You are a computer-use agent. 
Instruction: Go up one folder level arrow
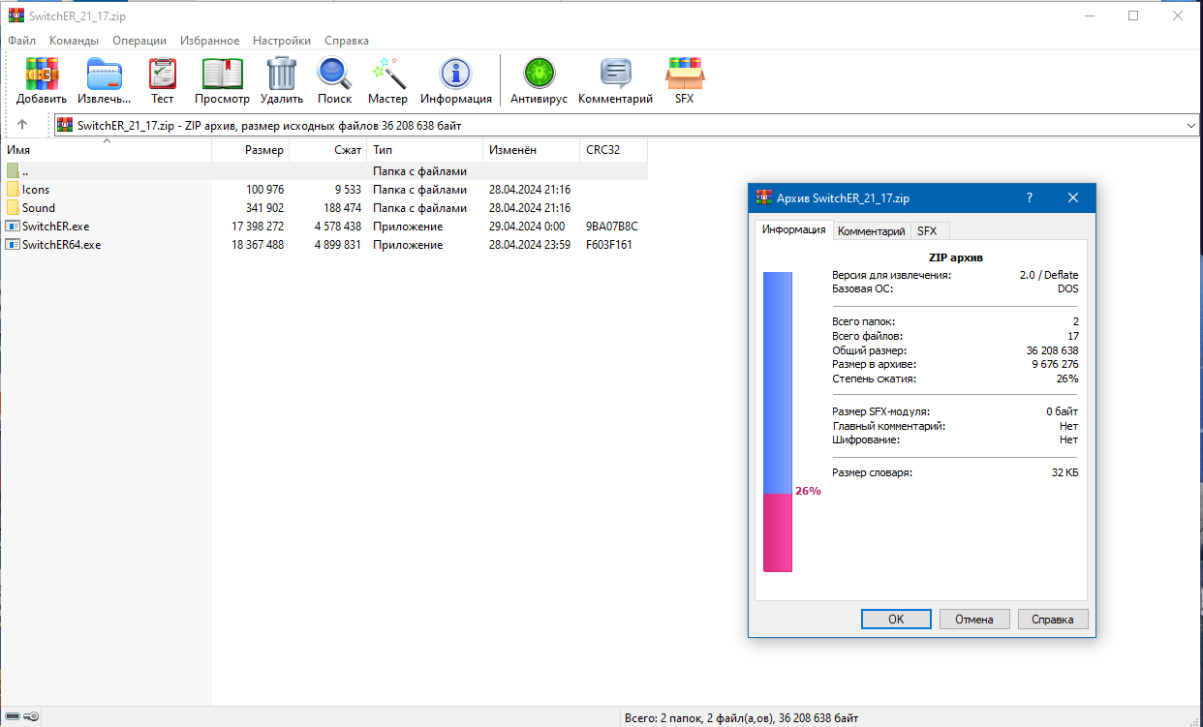(x=22, y=125)
